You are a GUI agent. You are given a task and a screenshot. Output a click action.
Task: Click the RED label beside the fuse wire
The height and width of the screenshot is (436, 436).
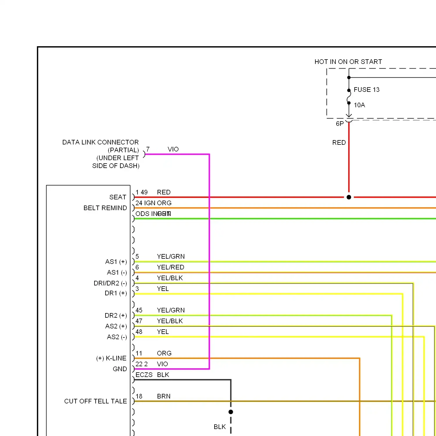pos(339,142)
